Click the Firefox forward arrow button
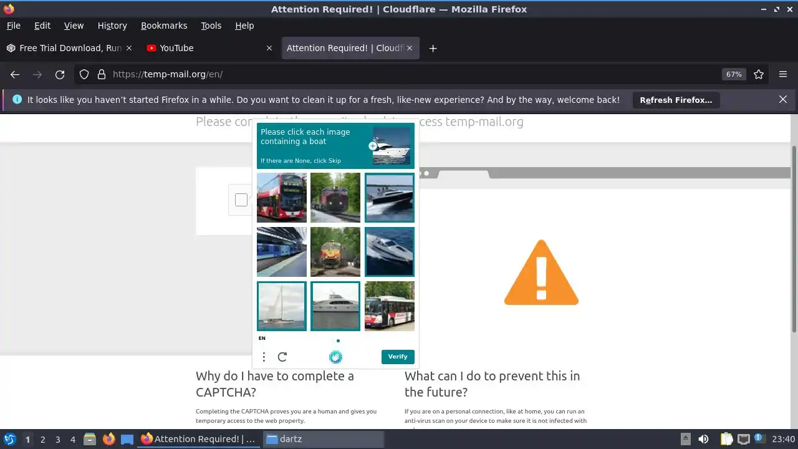 37,74
